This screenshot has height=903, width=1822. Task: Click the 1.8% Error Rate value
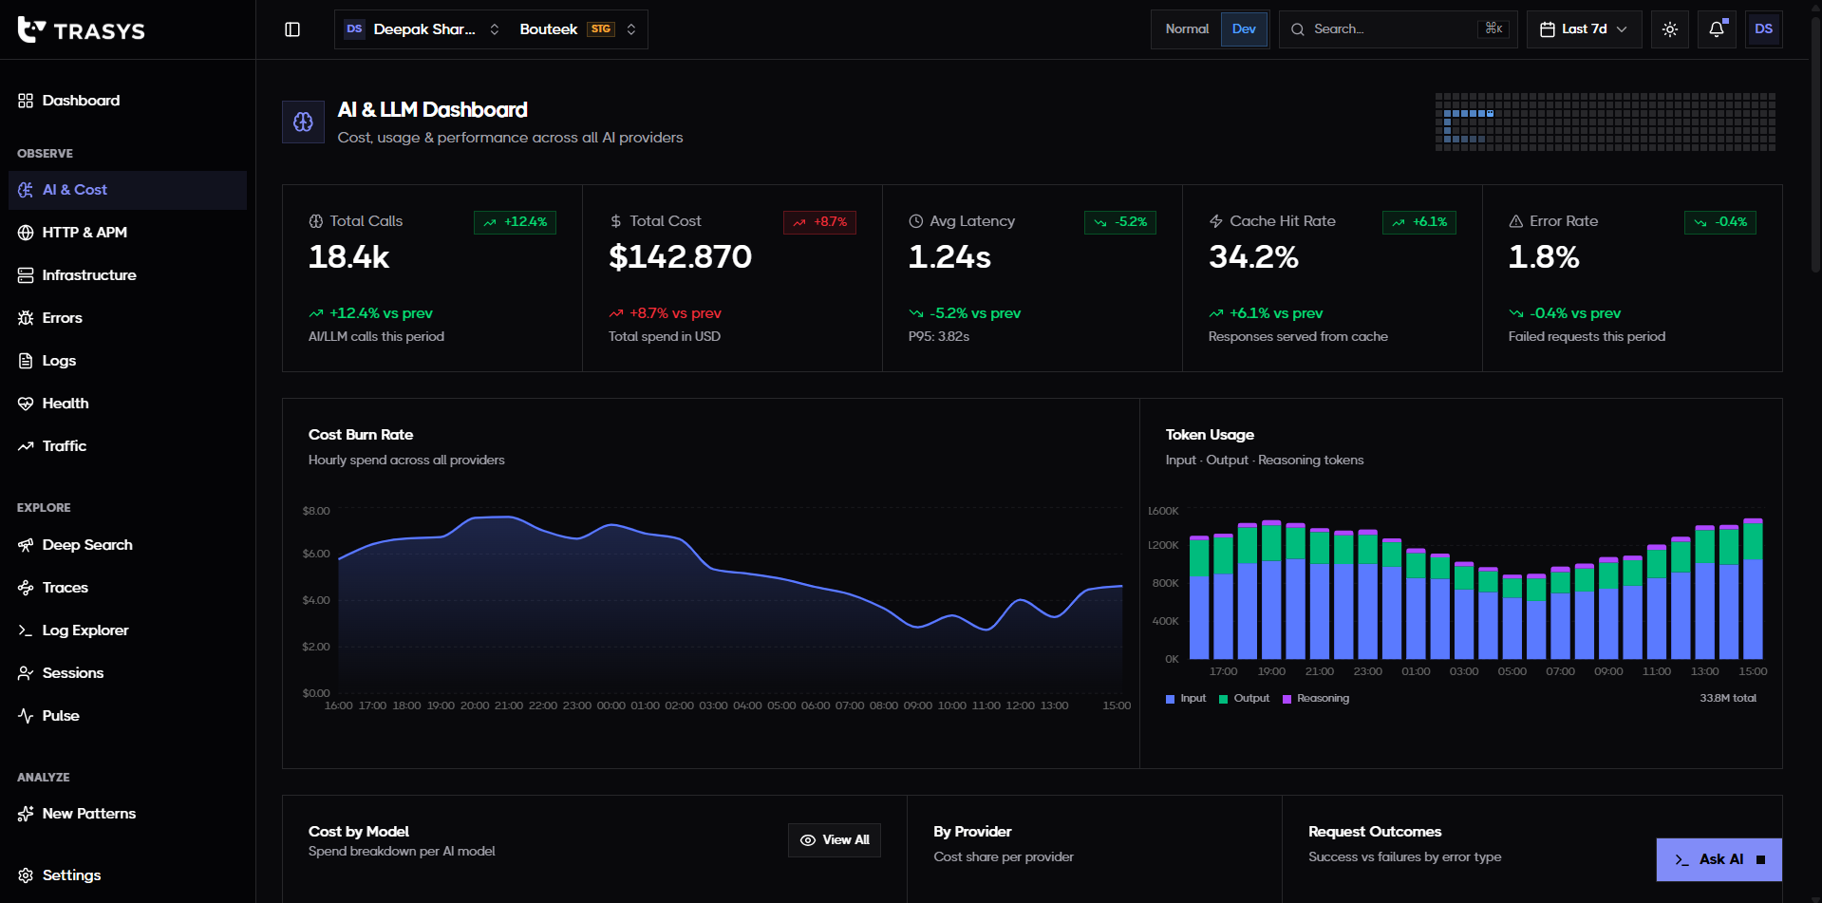[1544, 257]
